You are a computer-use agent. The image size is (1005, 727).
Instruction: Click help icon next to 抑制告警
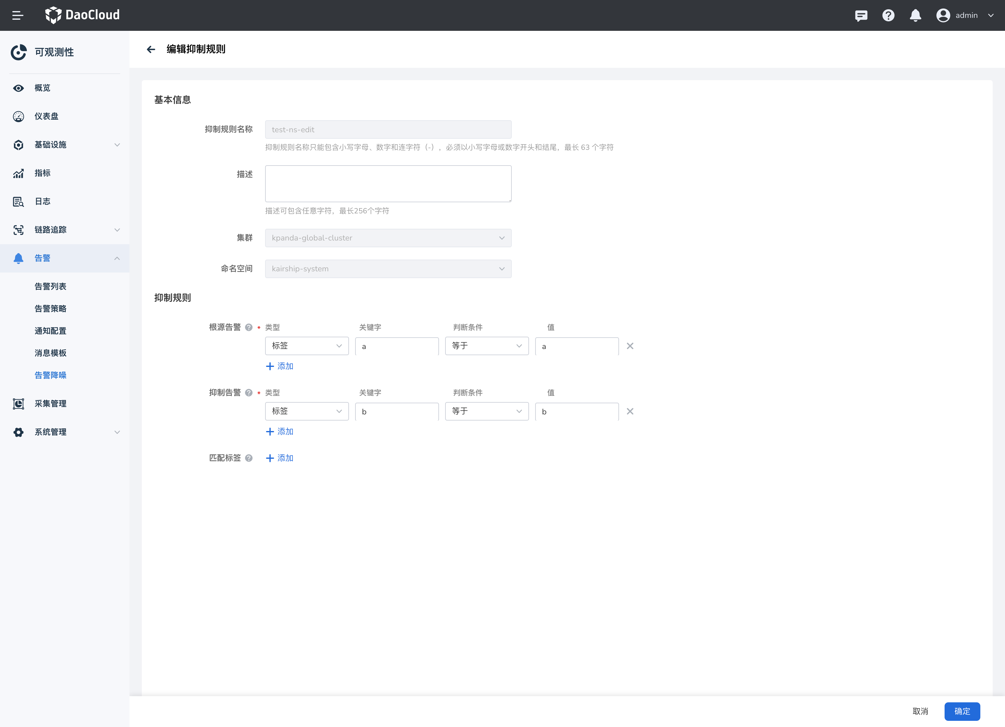(x=248, y=392)
